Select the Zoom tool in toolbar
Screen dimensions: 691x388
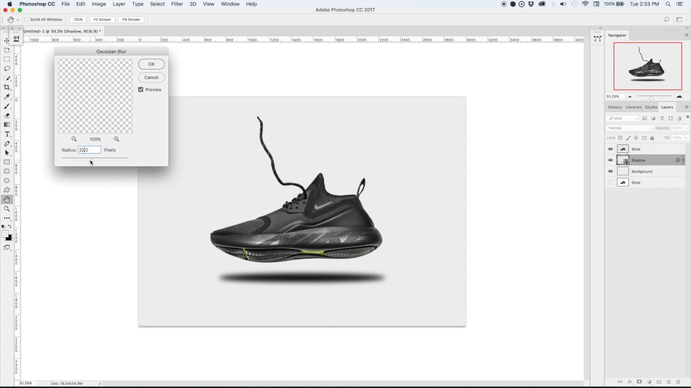click(7, 209)
